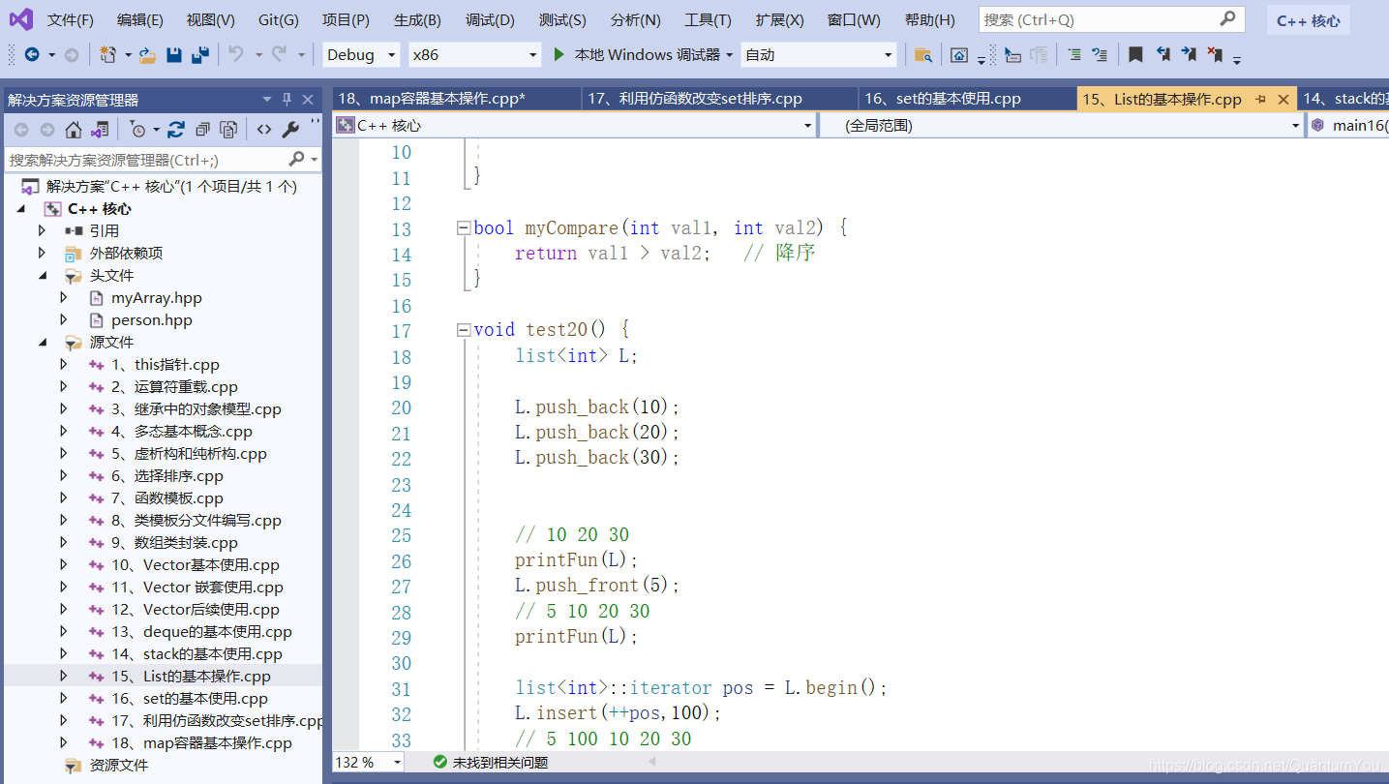
Task: Click the 未找到相关问题 status indicator
Action: coord(491,763)
